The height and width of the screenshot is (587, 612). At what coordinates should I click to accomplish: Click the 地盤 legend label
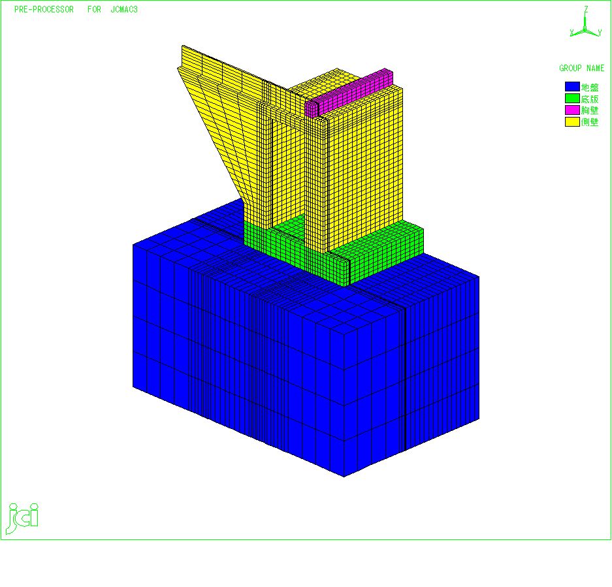(x=590, y=87)
